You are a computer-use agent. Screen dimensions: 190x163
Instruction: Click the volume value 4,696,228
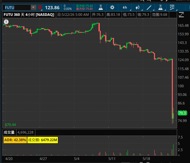click(25, 132)
